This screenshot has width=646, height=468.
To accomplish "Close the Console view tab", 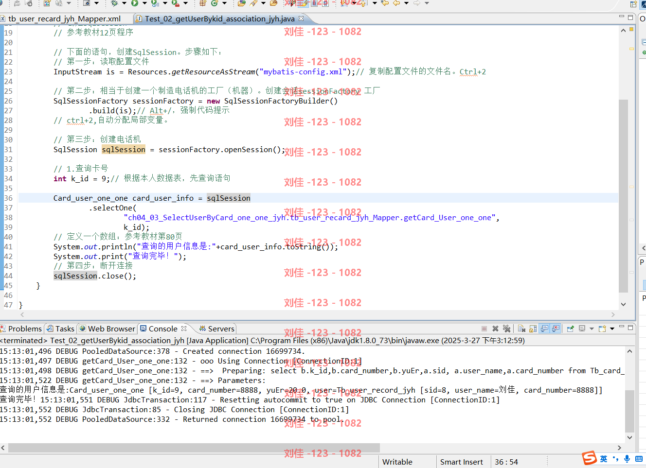I will click(x=184, y=329).
